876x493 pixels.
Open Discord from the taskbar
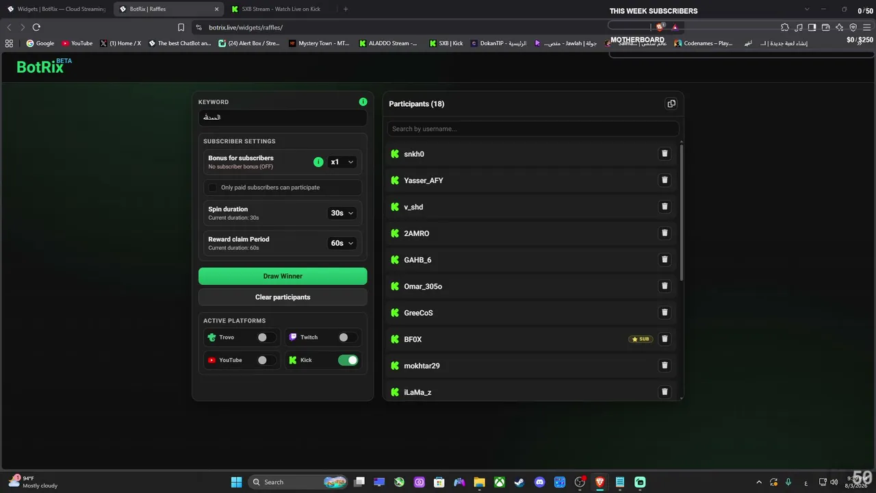(540, 482)
